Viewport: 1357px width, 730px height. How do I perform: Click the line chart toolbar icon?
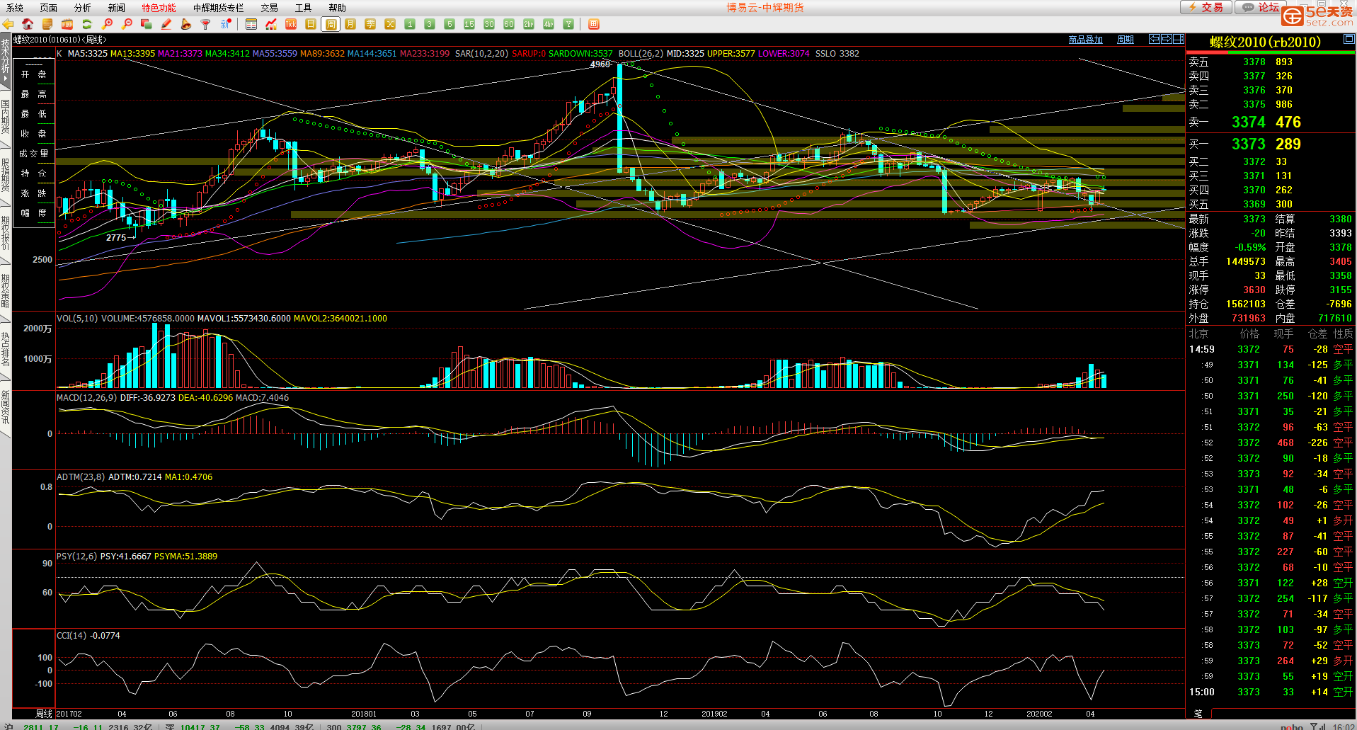click(271, 24)
